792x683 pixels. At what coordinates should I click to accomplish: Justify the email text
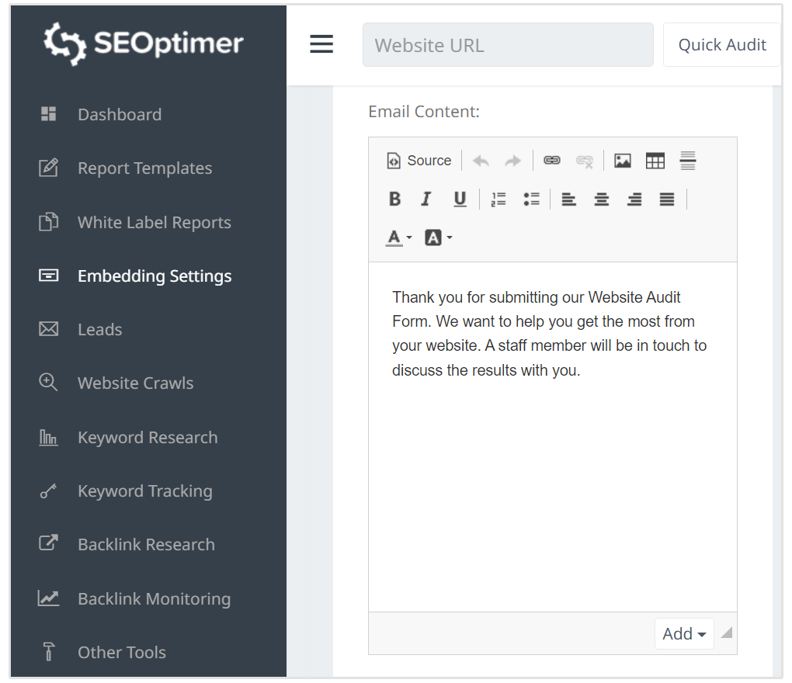667,199
